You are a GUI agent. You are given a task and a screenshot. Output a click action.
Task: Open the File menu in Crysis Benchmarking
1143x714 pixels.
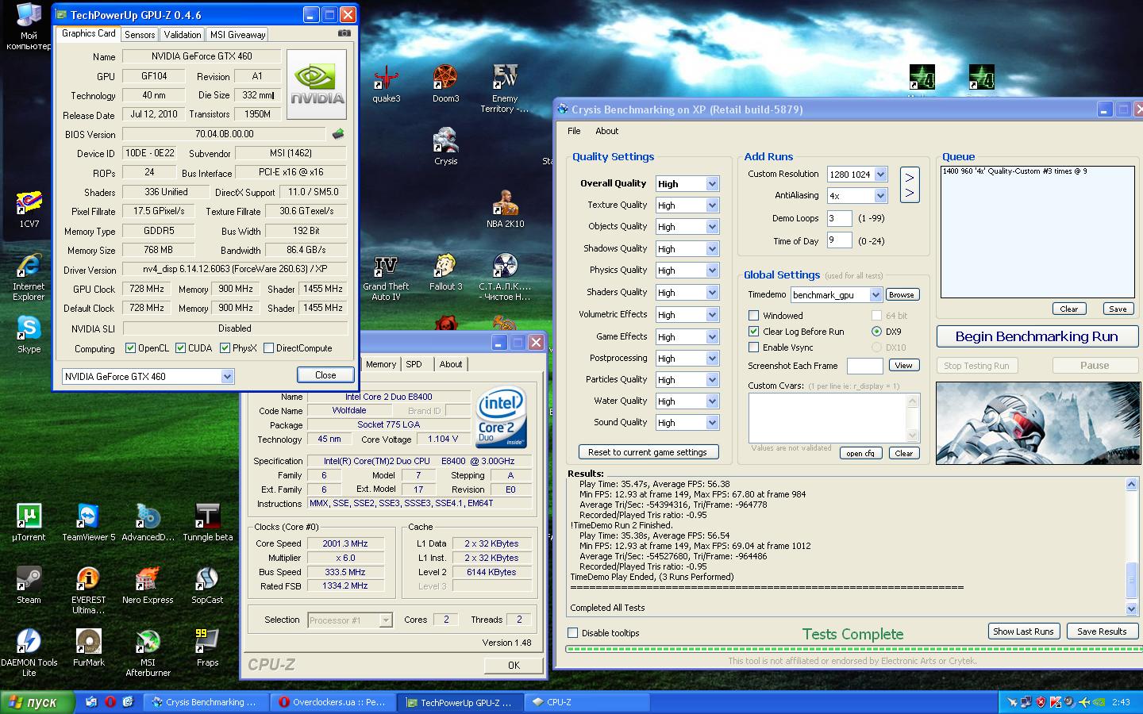pos(574,131)
